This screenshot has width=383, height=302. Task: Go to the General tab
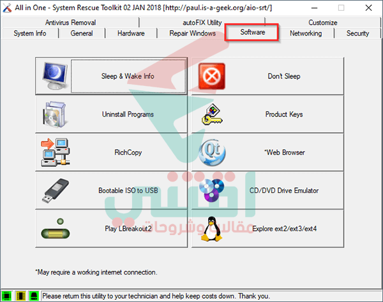82,33
